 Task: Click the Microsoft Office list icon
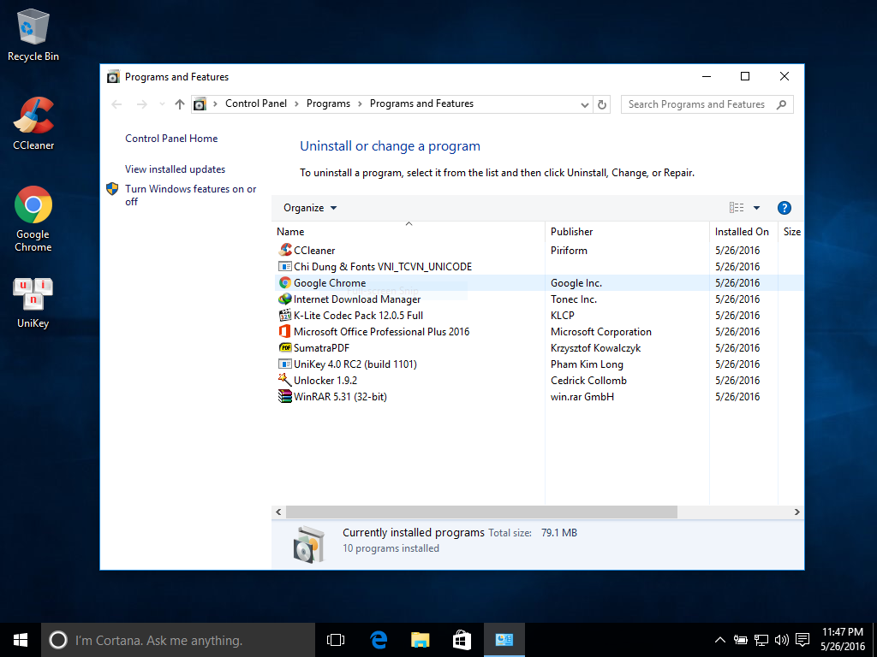click(x=285, y=331)
